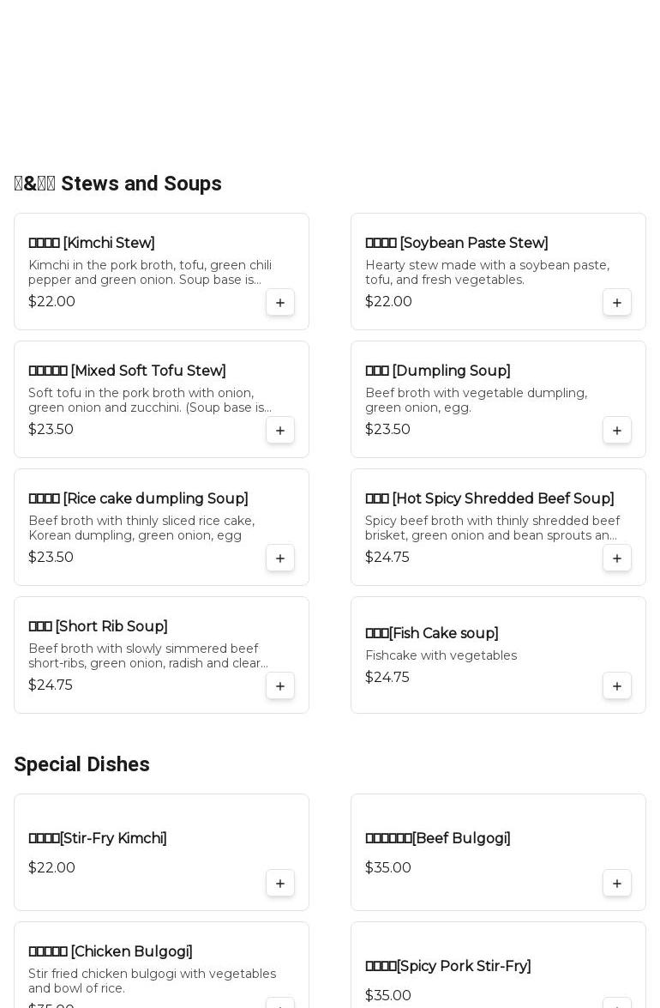
Task: Add Fish Cake soup to cart
Action: coord(617,685)
